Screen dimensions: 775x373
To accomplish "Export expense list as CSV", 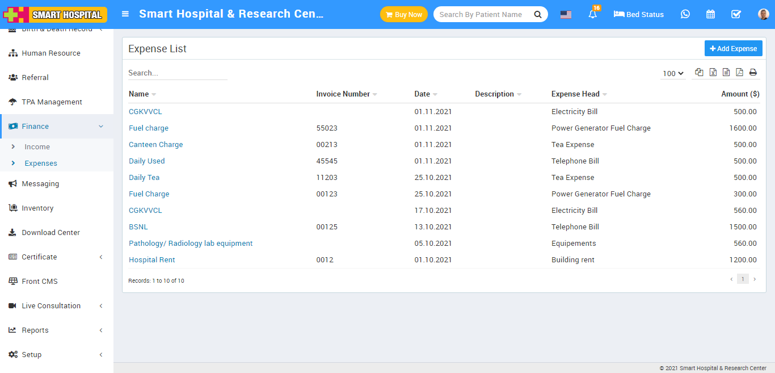I will tap(726, 72).
